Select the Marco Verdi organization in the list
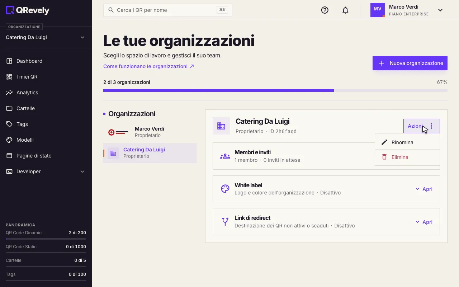This screenshot has height=287, width=459. point(150,132)
